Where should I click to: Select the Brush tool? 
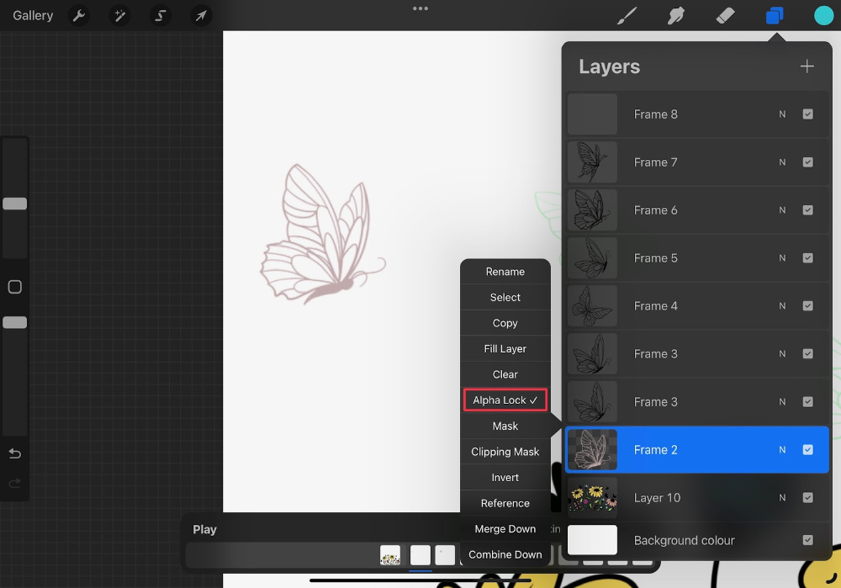(627, 15)
